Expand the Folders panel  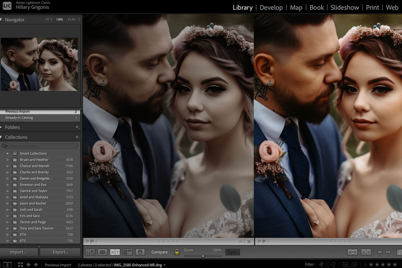[x=1, y=127]
